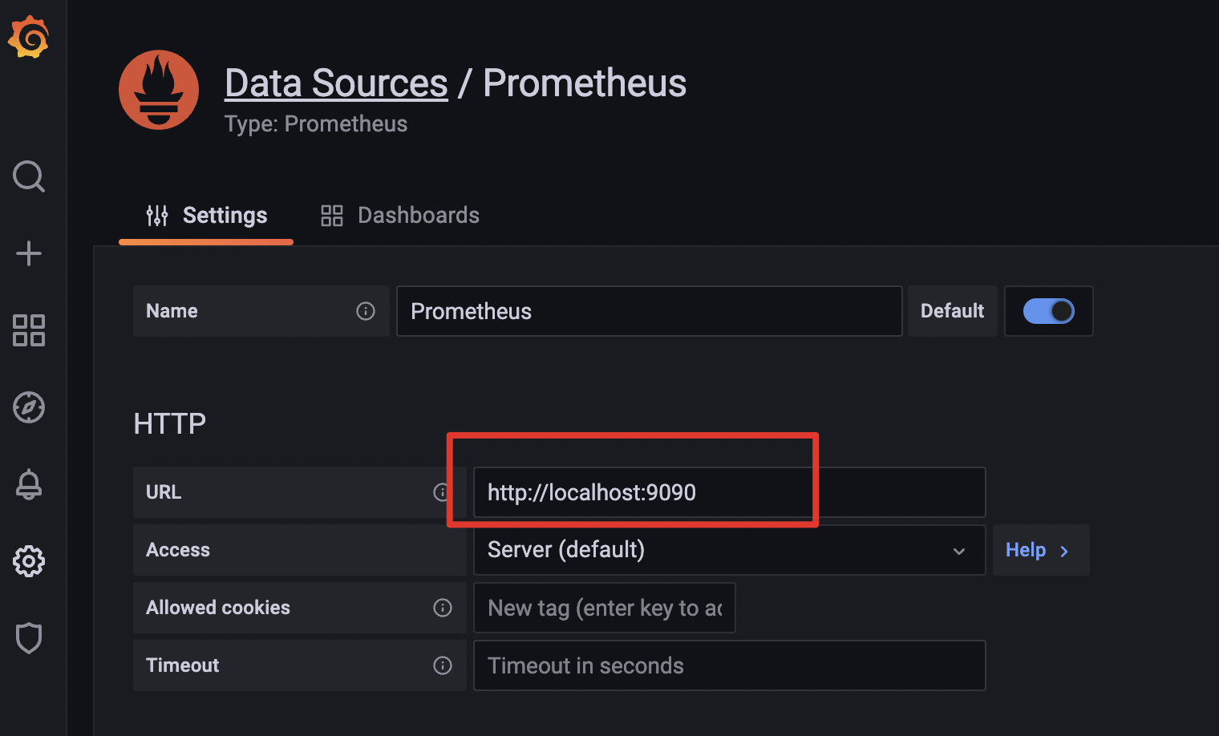Click the Timeout info icon
The image size is (1219, 736).
click(x=443, y=665)
